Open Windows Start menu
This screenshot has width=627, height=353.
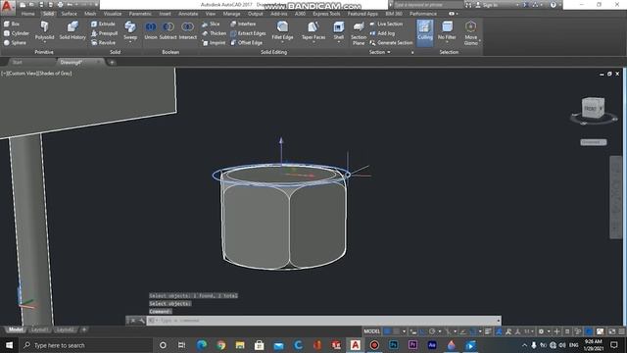(9, 345)
